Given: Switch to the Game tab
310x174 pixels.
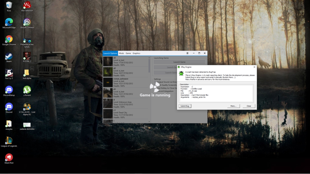Looking at the screenshot, I should pos(128,53).
